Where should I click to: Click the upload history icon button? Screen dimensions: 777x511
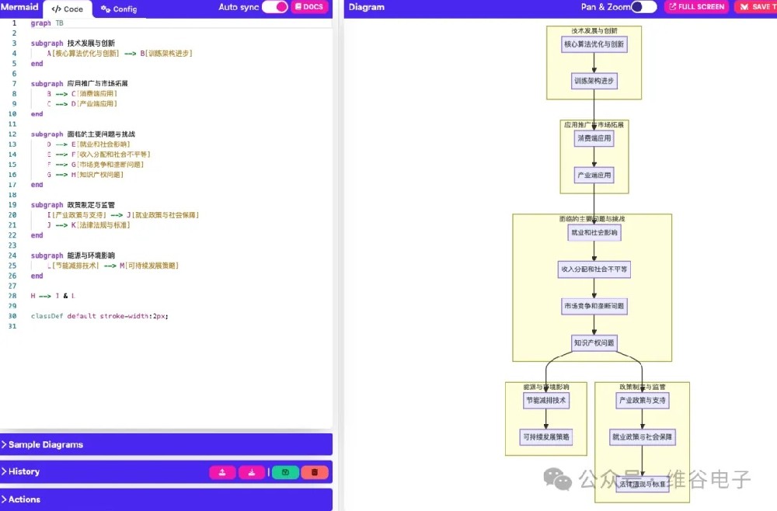click(x=222, y=472)
